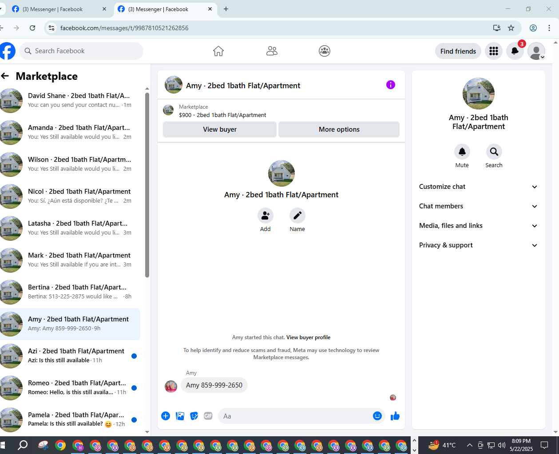
Task: Open Azi conversation in list
Action: [x=70, y=356]
